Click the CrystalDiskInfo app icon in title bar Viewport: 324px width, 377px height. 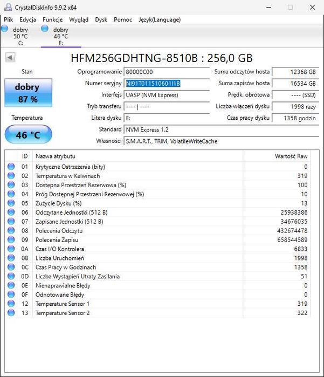(8, 7)
